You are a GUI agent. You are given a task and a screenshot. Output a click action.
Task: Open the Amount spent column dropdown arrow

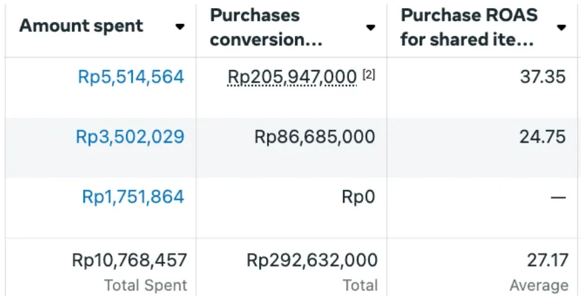[180, 27]
